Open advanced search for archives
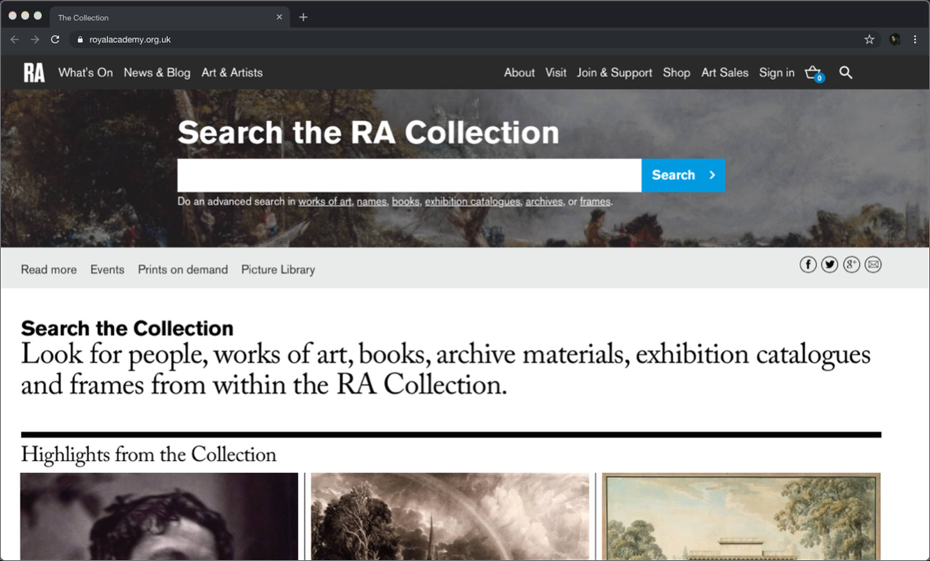This screenshot has width=930, height=561. click(544, 202)
